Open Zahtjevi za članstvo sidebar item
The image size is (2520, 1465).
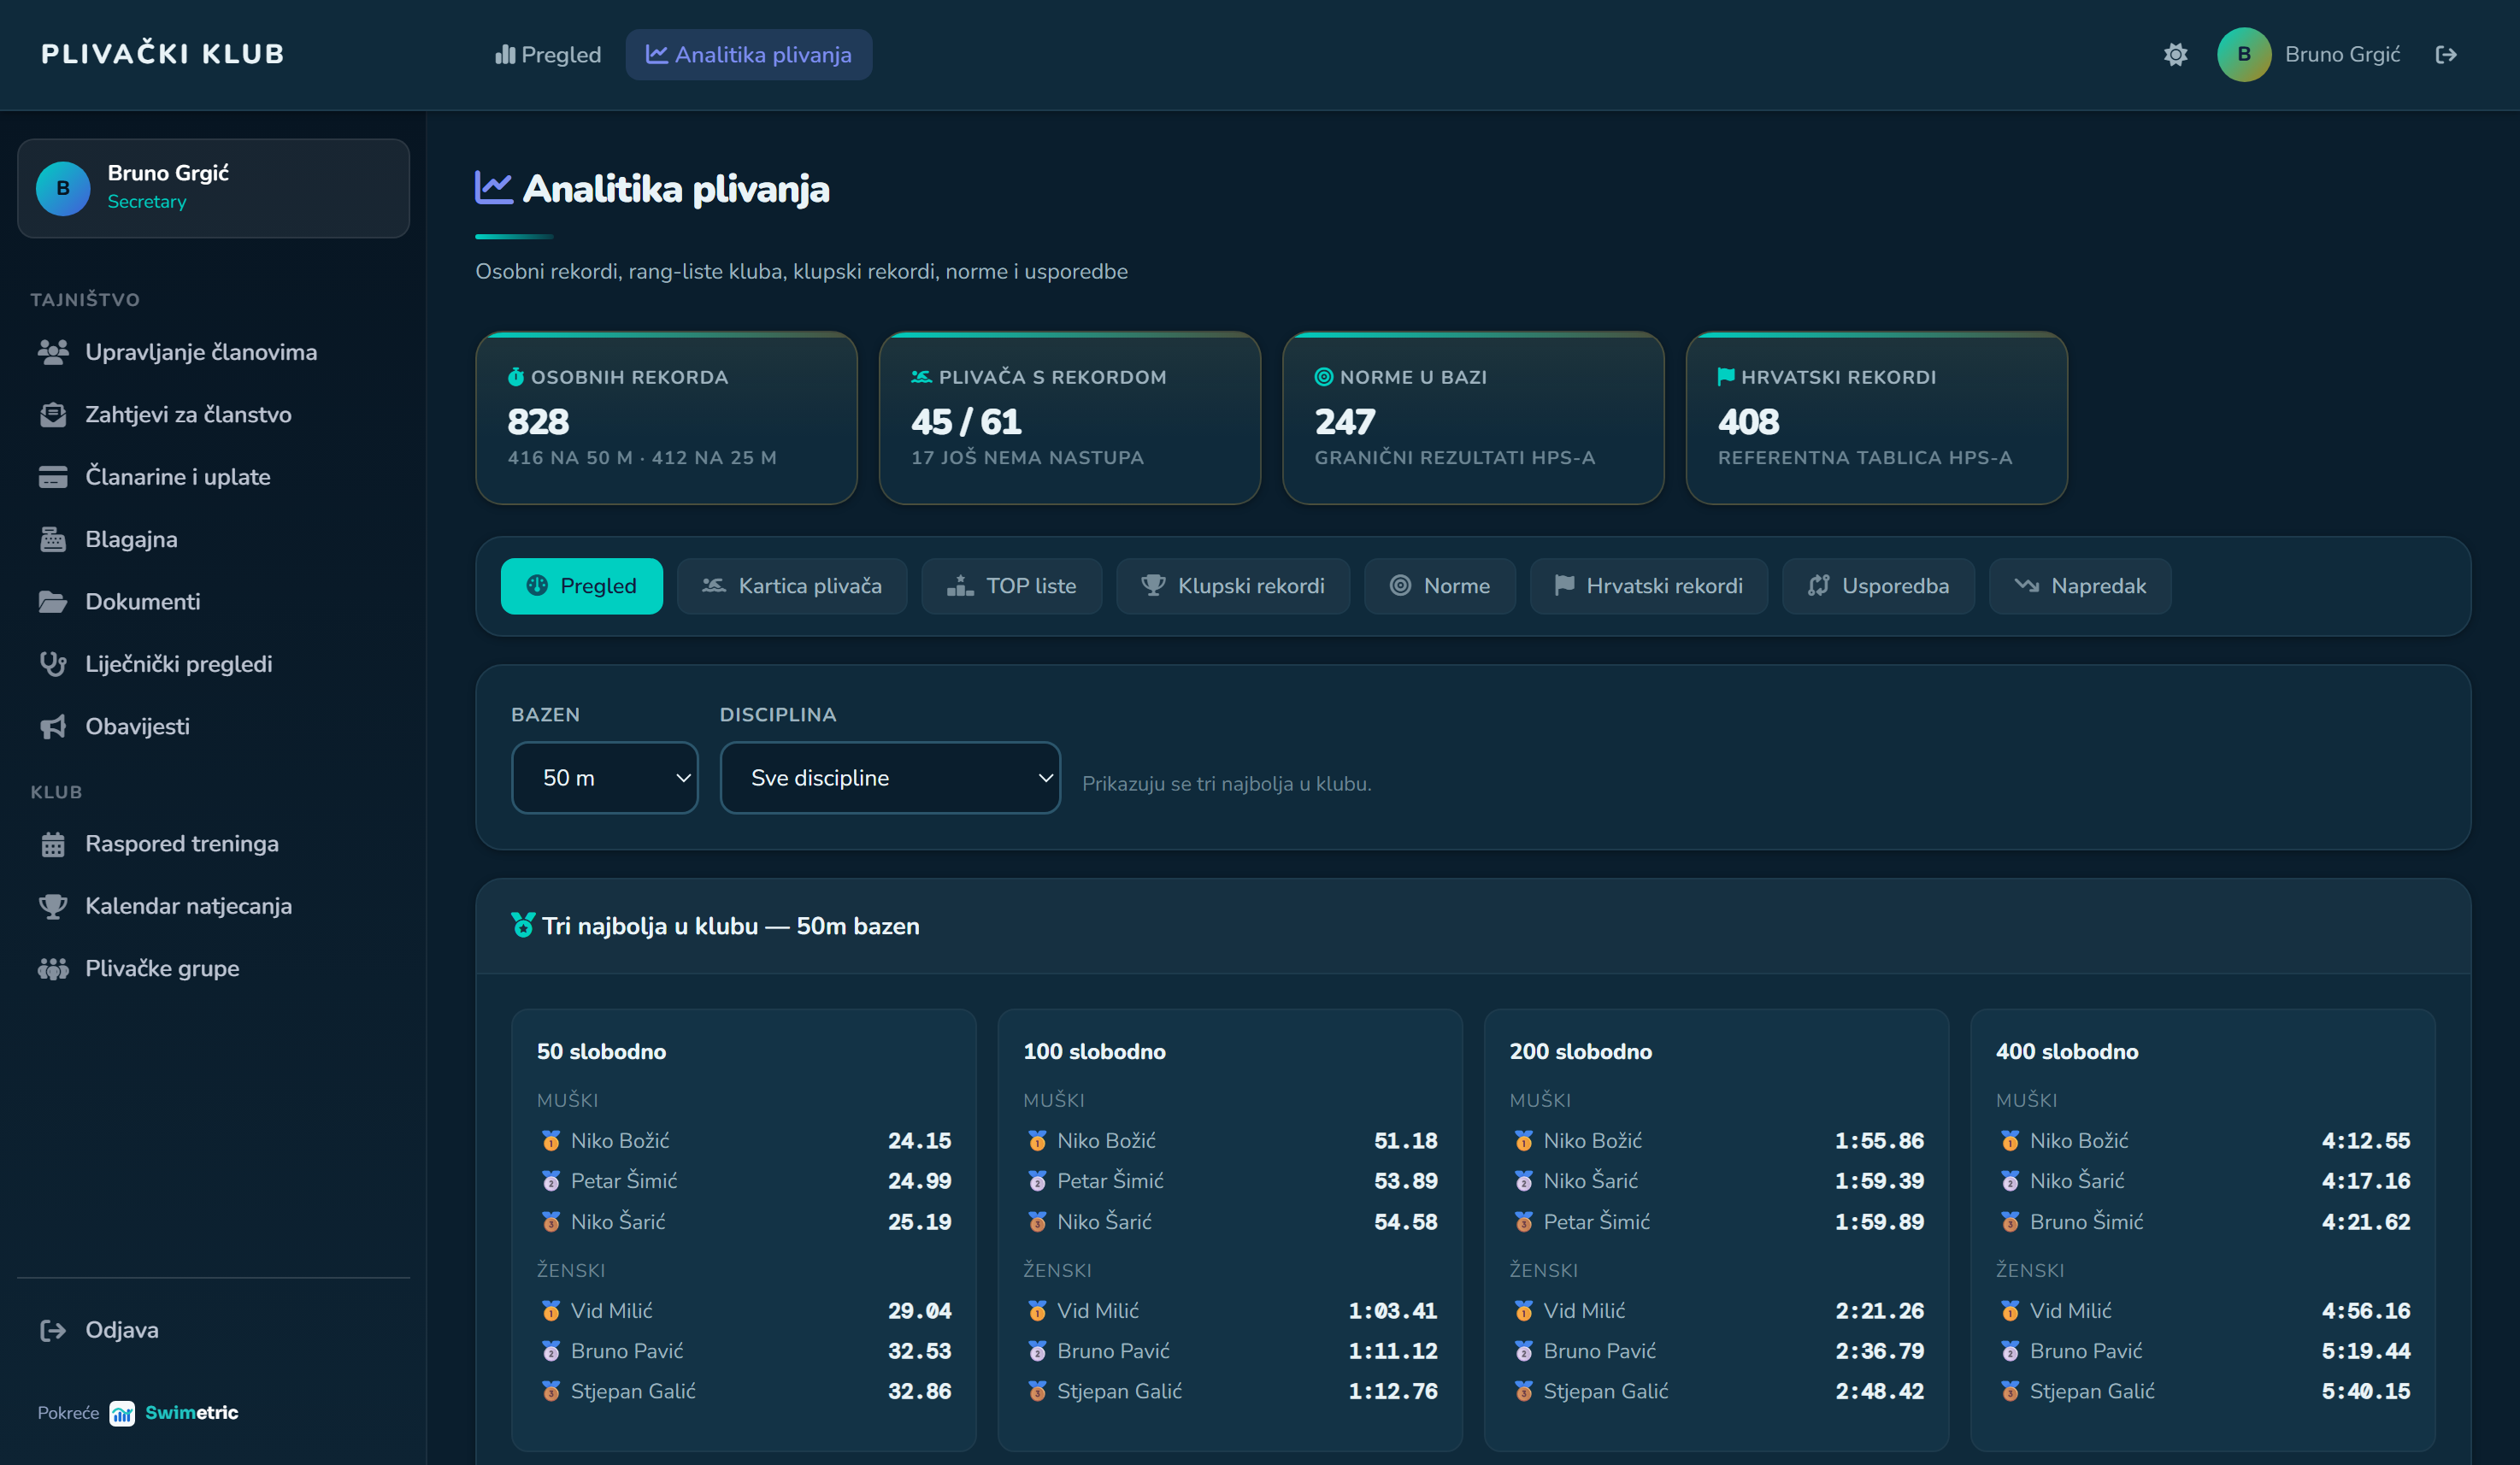coord(214,414)
